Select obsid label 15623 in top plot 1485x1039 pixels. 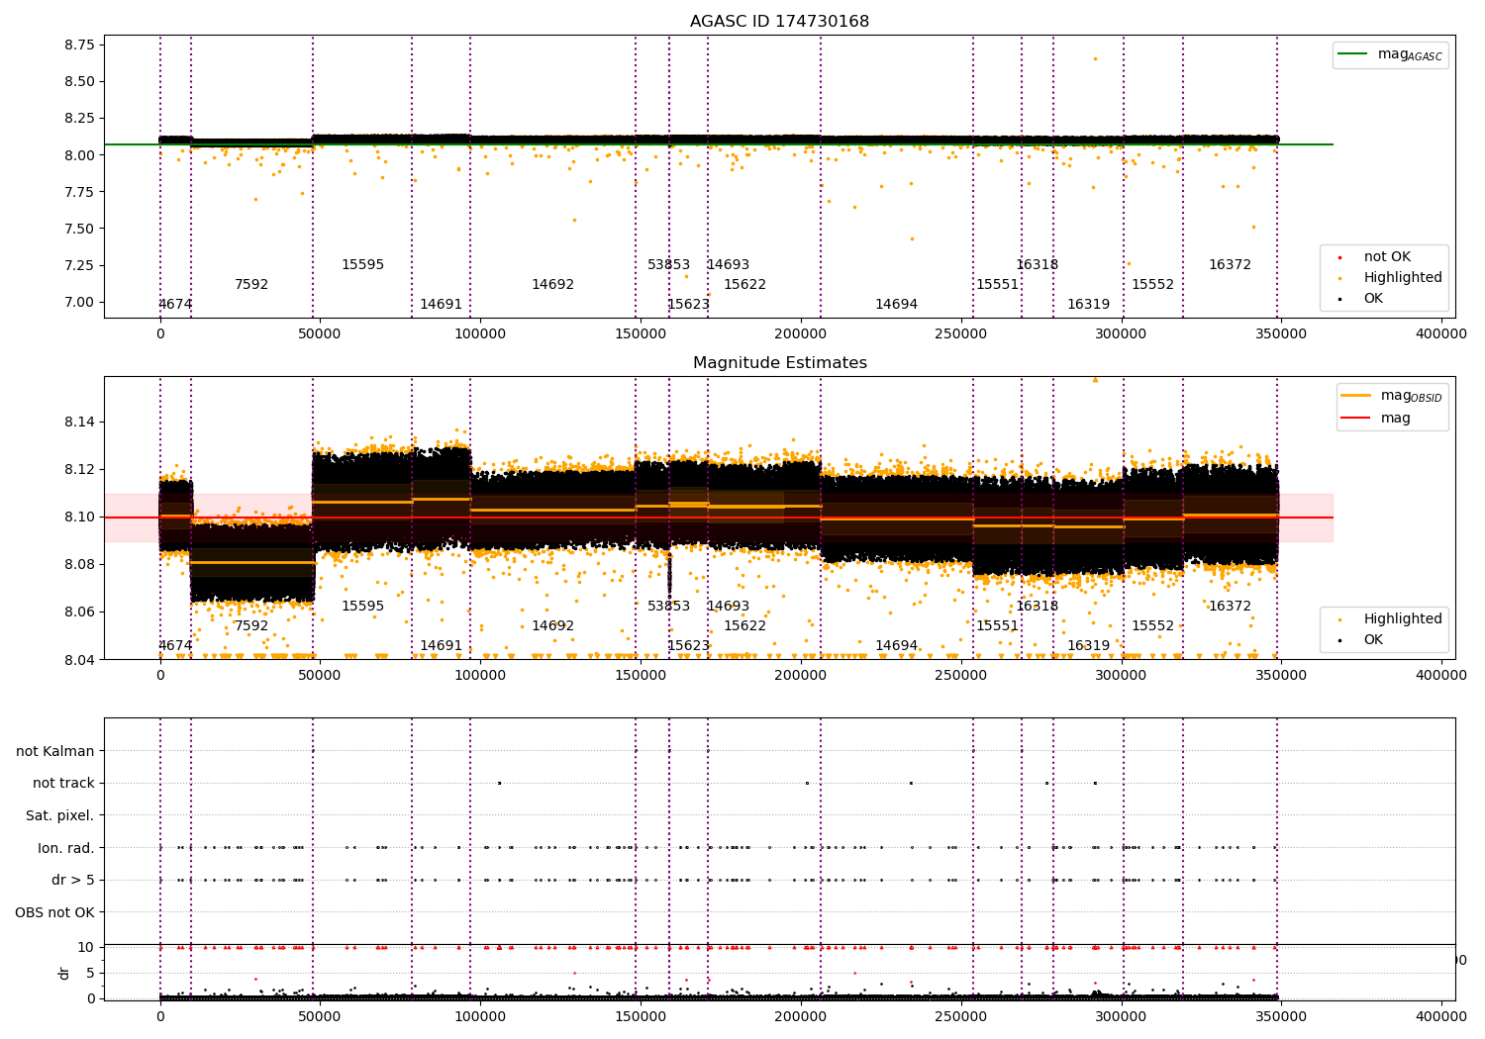[x=688, y=305]
